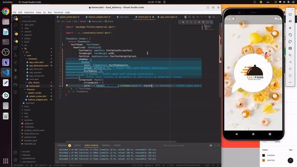Switch to the feature_widgets.dart editor tab
The width and height of the screenshot is (297, 167).
[98, 17]
